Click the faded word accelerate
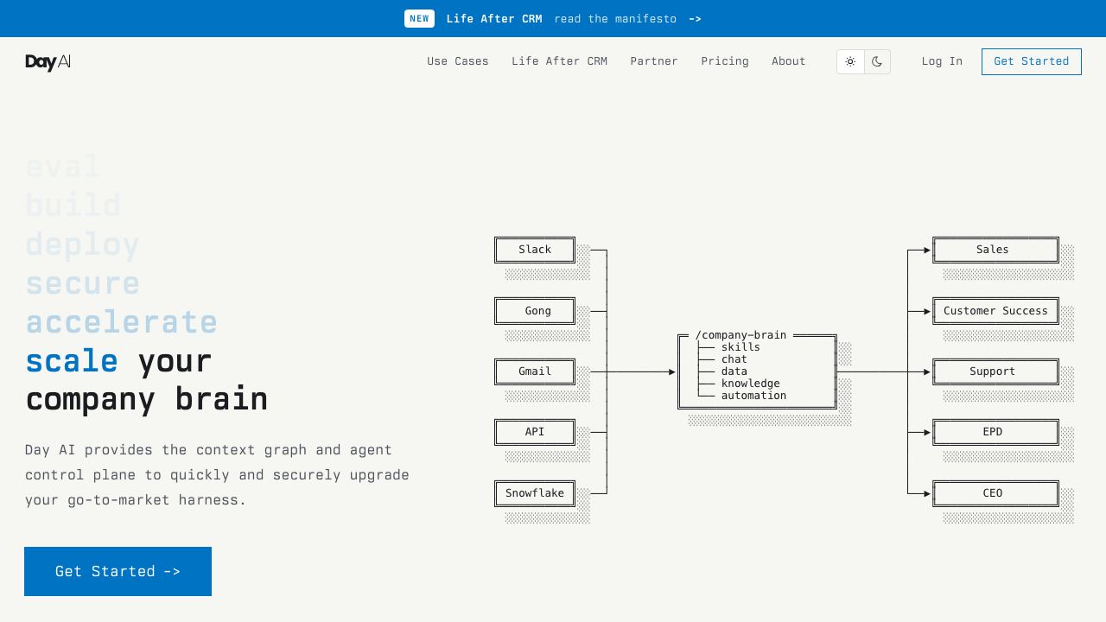Viewport: 1106px width, 622px height. click(121, 321)
